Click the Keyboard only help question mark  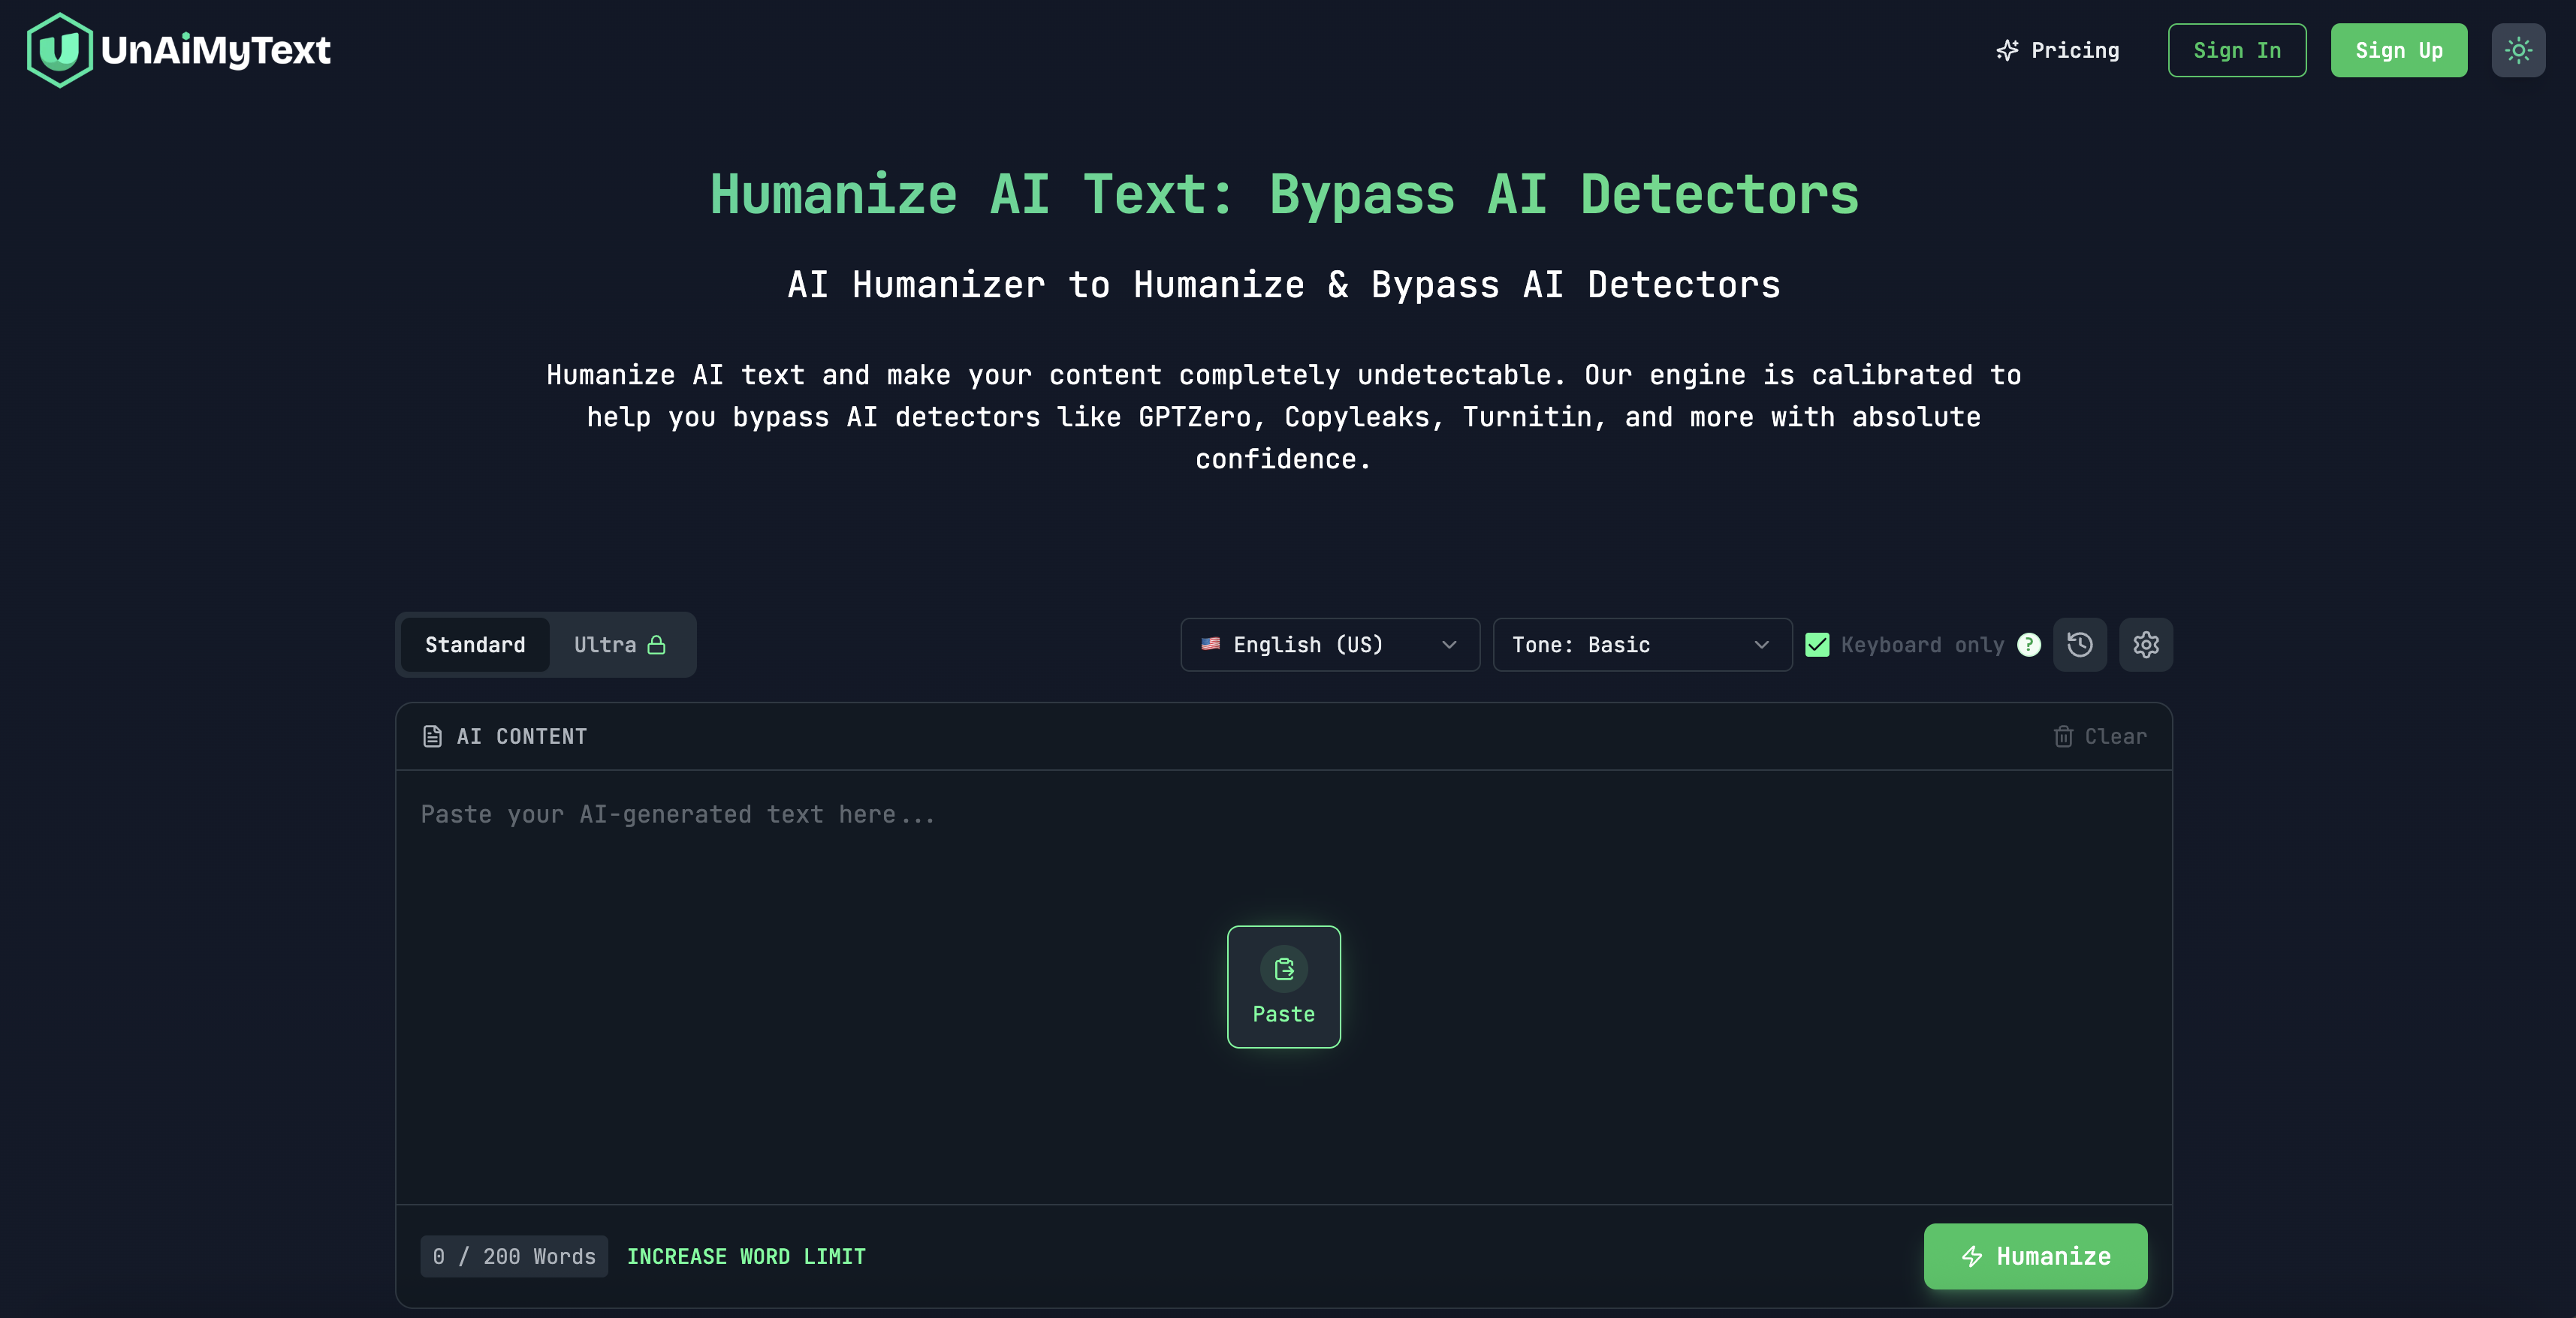click(x=2029, y=645)
